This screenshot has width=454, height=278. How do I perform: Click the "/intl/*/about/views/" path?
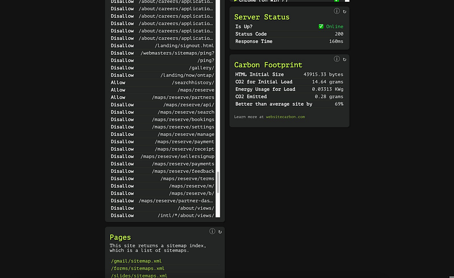click(186, 216)
